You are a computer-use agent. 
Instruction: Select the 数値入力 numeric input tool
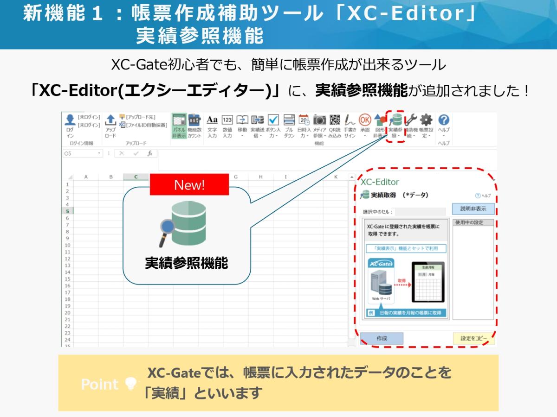(x=227, y=126)
